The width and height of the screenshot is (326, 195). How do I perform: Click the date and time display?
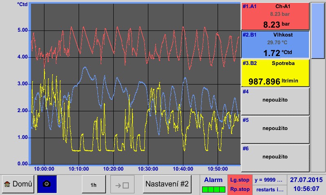click(x=306, y=184)
